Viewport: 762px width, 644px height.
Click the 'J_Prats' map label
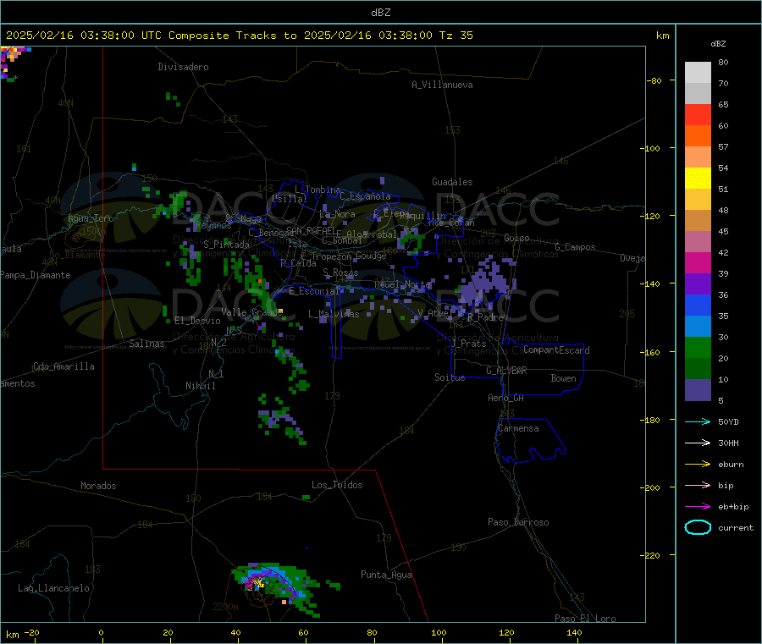click(x=468, y=344)
